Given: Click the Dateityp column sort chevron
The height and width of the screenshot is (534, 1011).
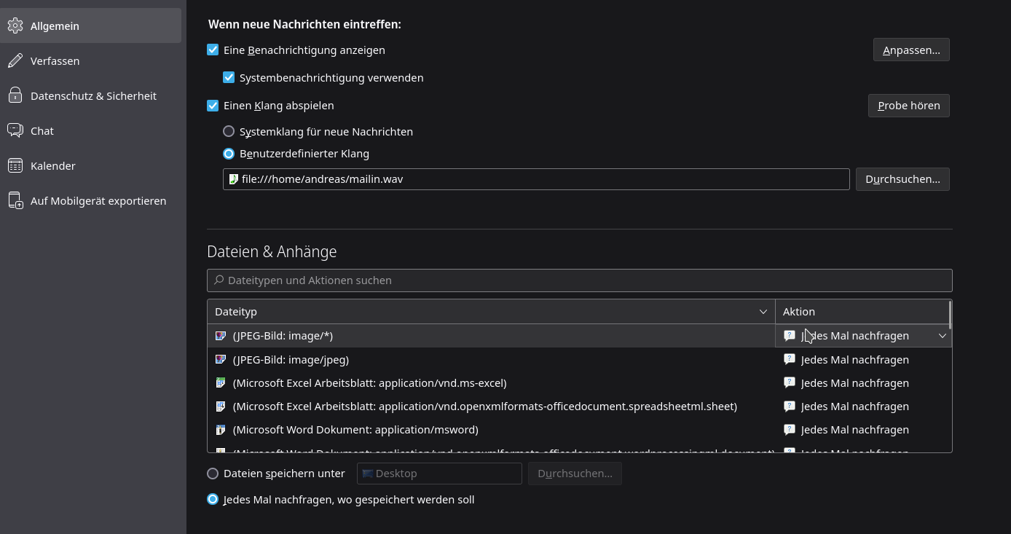Looking at the screenshot, I should (x=763, y=312).
